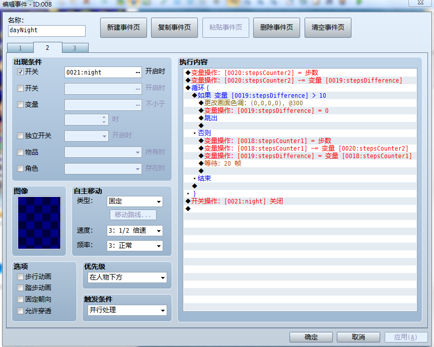Click the 删除事件页 button
This screenshot has height=347, width=434.
click(276, 27)
